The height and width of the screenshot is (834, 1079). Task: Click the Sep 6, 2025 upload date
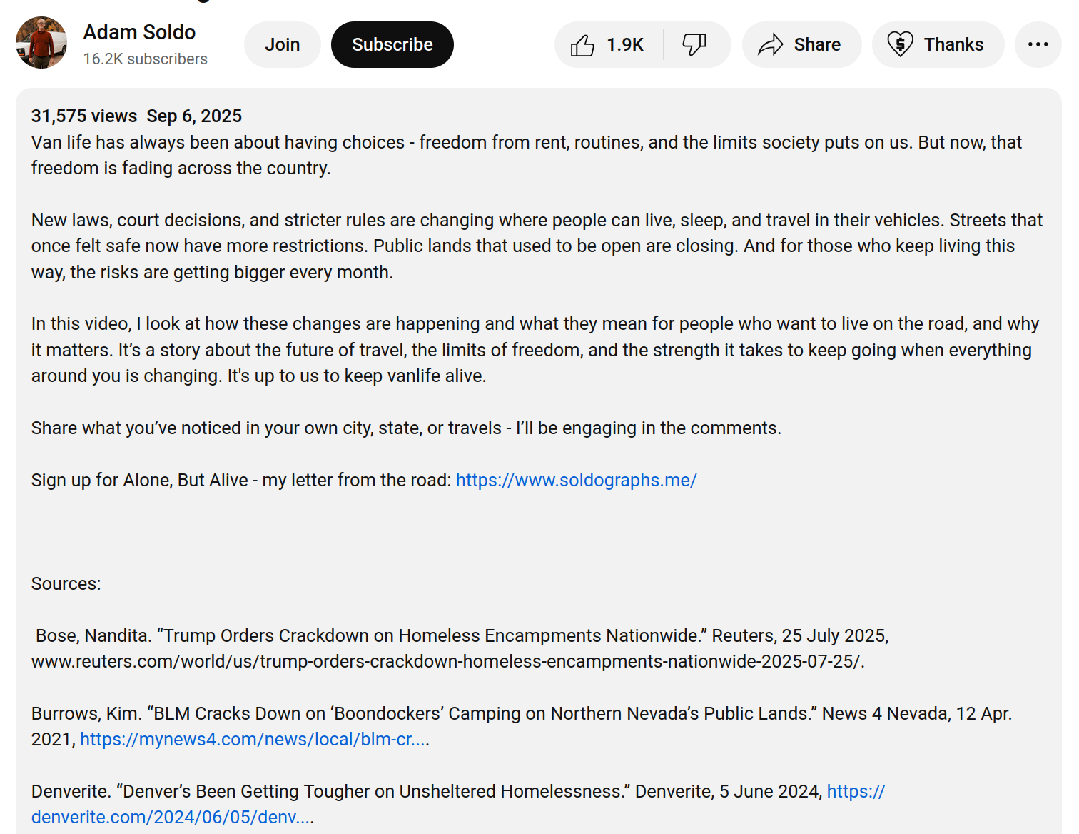pos(194,116)
